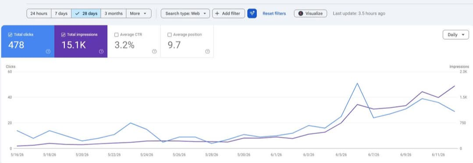Click the Average CTR value 3.2%
This screenshot has height=163, width=473.
(x=124, y=45)
